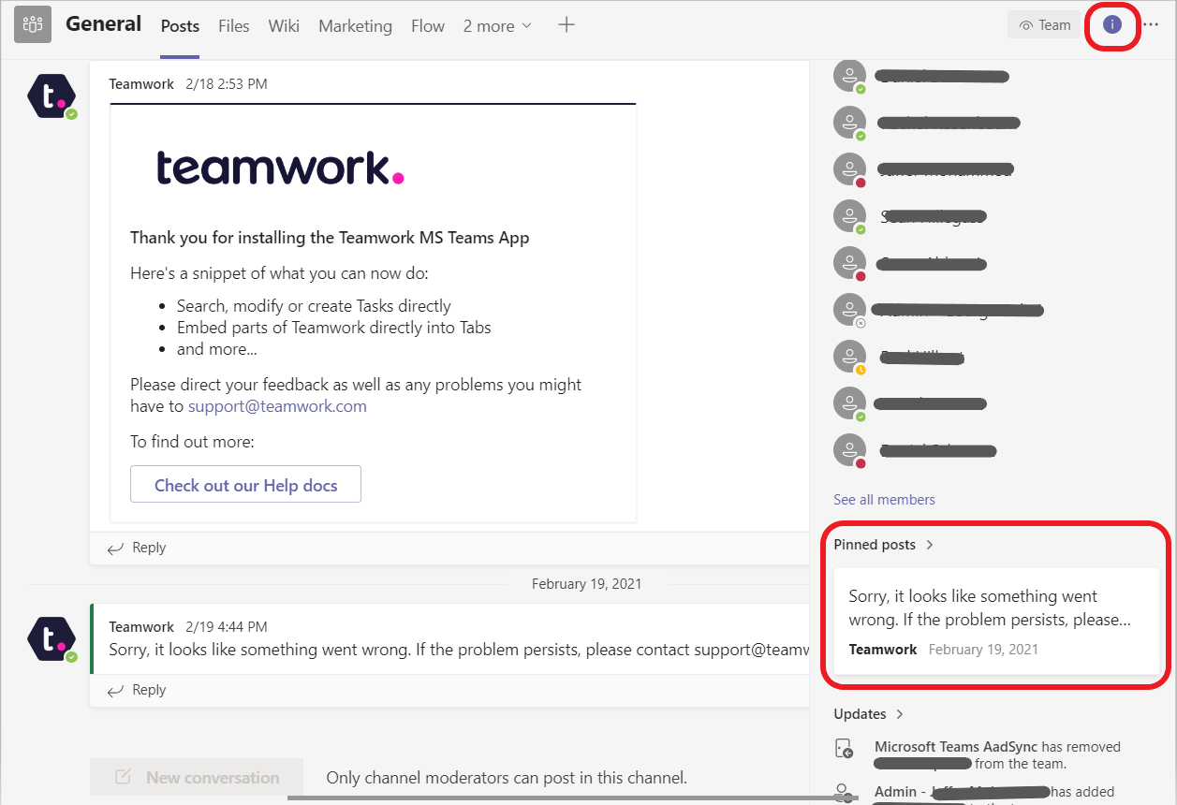Click "Embed parts of Teamwork directly into Tabs"
The height and width of the screenshot is (805, 1177).
[x=334, y=328]
